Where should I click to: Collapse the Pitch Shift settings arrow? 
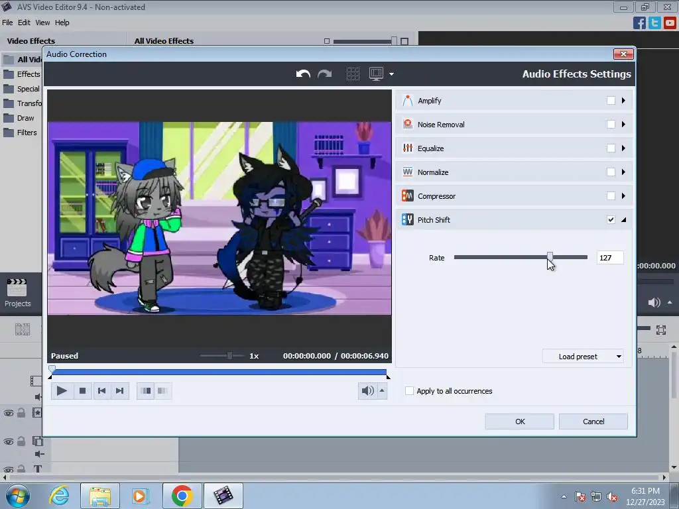pos(623,220)
